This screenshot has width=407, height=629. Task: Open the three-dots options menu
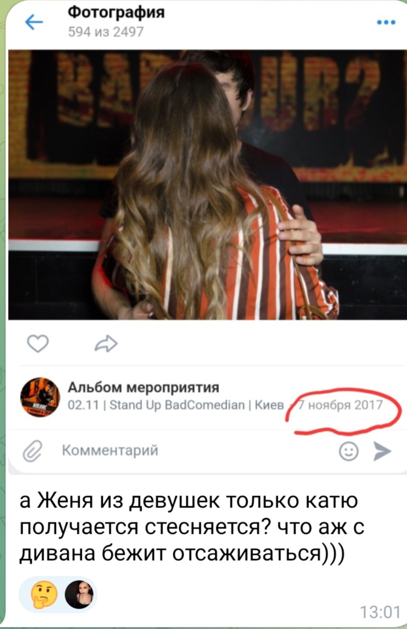pyautogui.click(x=385, y=23)
